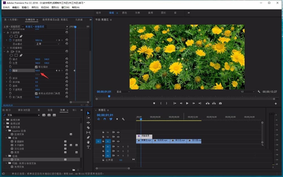Open the Clip (剪辑) menu

(25, 7)
